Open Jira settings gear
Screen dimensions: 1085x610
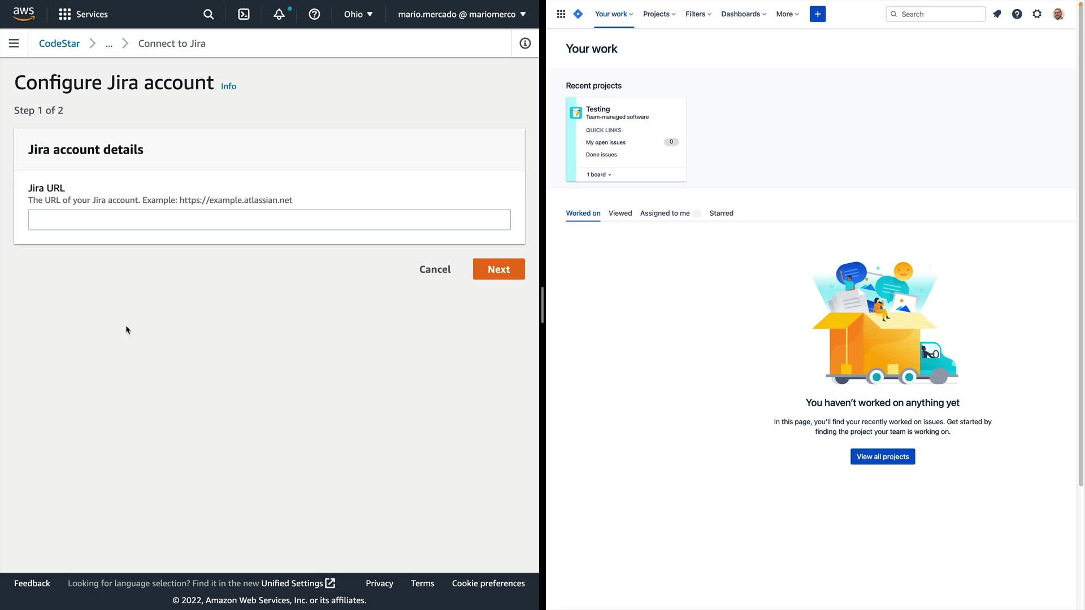point(1037,14)
